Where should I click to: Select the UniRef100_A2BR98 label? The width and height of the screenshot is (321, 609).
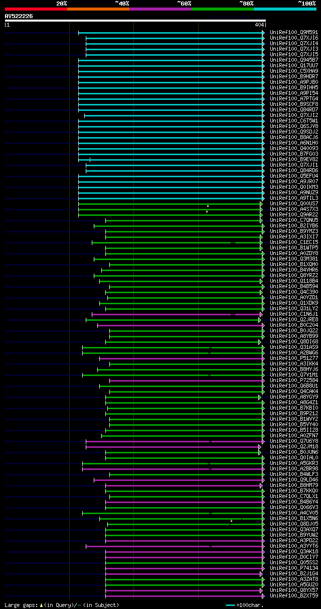point(294,469)
